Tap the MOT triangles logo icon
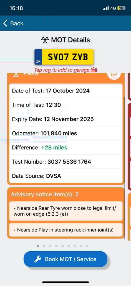The width and height of the screenshot is (131, 286). [x=45, y=40]
